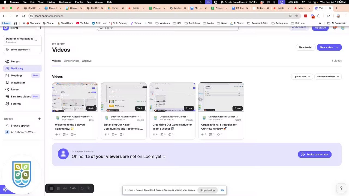The width and height of the screenshot is (349, 196).
Task: Click the Loom sparkle button at bottom-left
Action: tap(5, 189)
